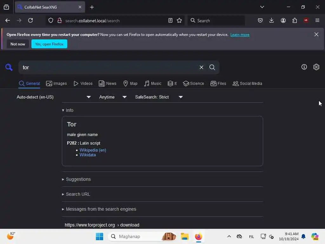Image resolution: width=325 pixels, height=244 pixels.
Task: Open the Copilot icon in the taskbar
Action: (x=315, y=236)
